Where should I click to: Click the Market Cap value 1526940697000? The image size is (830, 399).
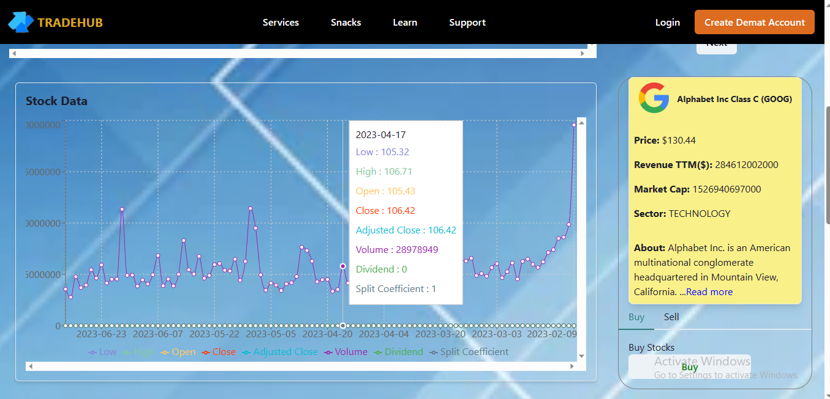(726, 189)
